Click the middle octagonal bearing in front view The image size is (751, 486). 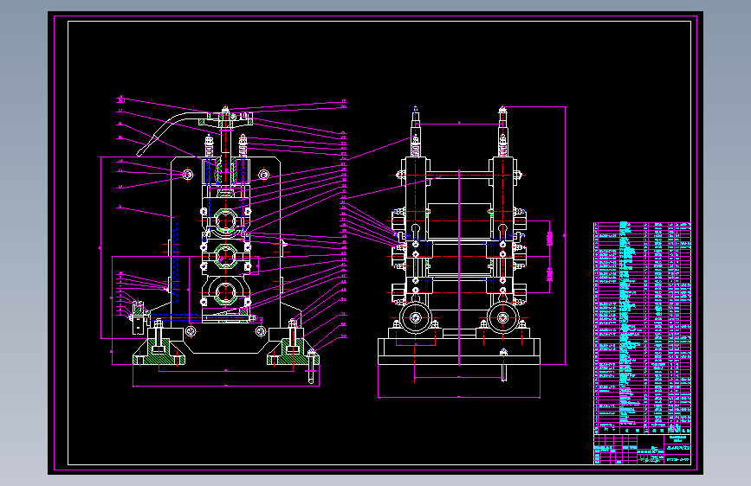pyautogui.click(x=225, y=257)
